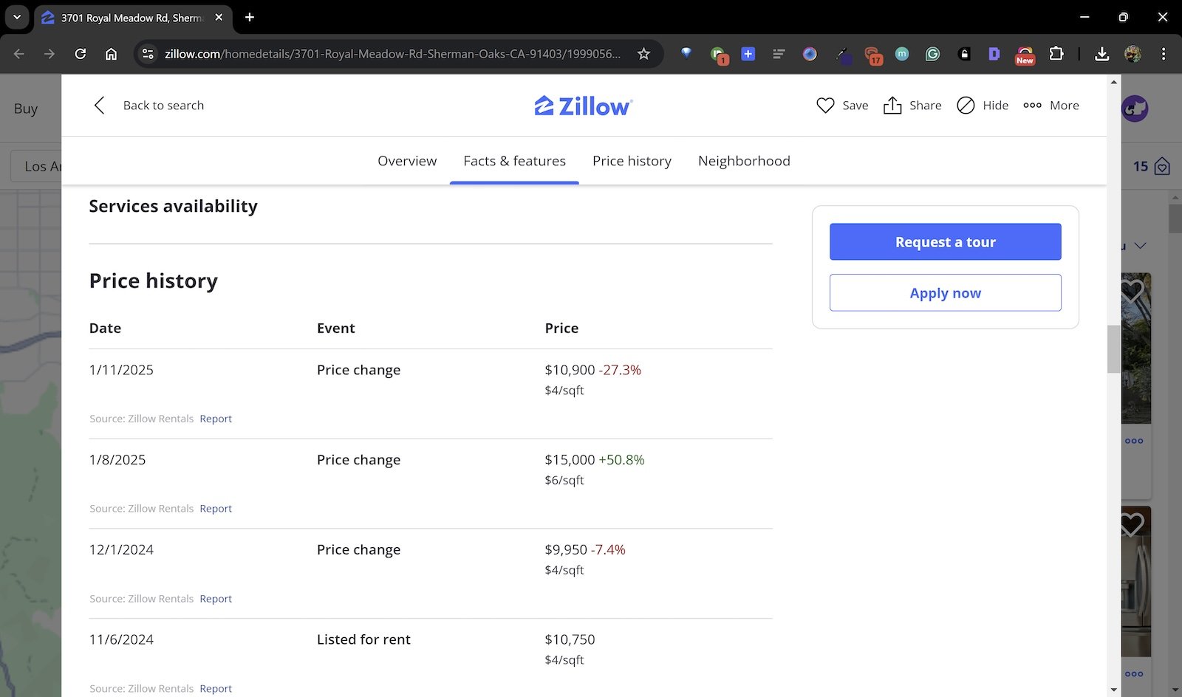Screen dimensions: 1182x697
Task: Expand the sort dropdown in the results panel
Action: click(1141, 246)
